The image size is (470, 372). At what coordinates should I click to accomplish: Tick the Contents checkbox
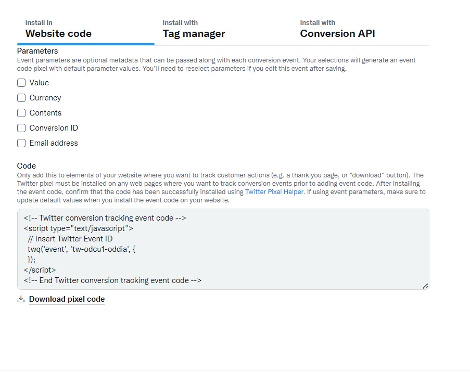click(x=21, y=113)
